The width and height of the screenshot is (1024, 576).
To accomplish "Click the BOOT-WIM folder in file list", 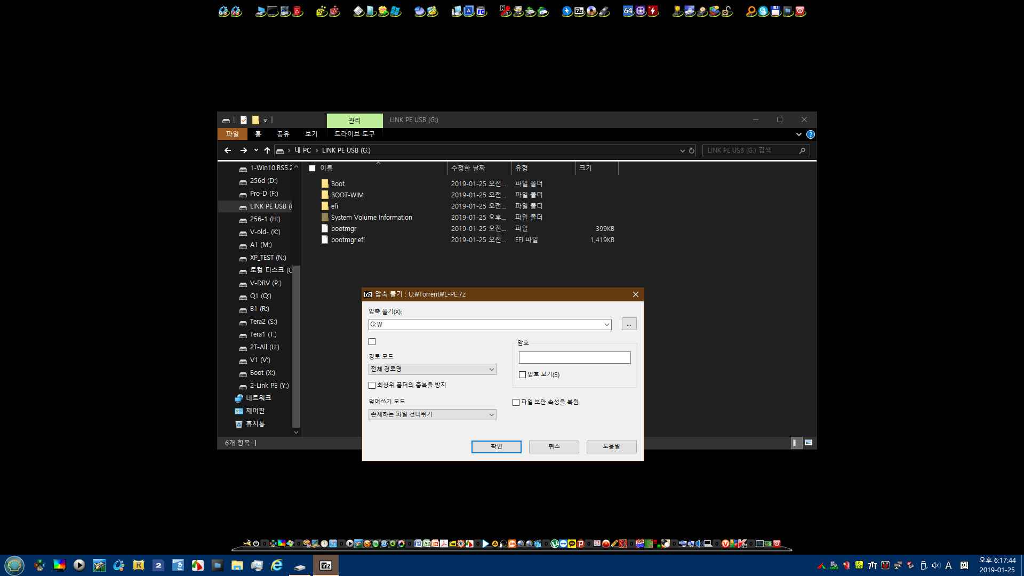I will click(x=347, y=195).
